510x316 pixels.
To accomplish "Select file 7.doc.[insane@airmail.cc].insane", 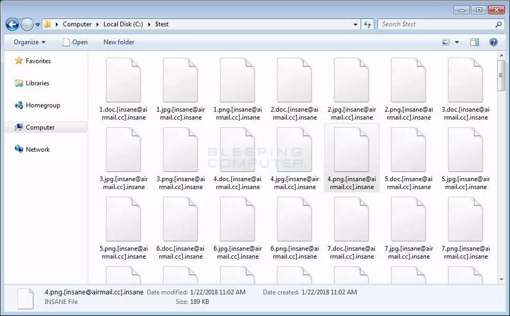I will (352, 228).
